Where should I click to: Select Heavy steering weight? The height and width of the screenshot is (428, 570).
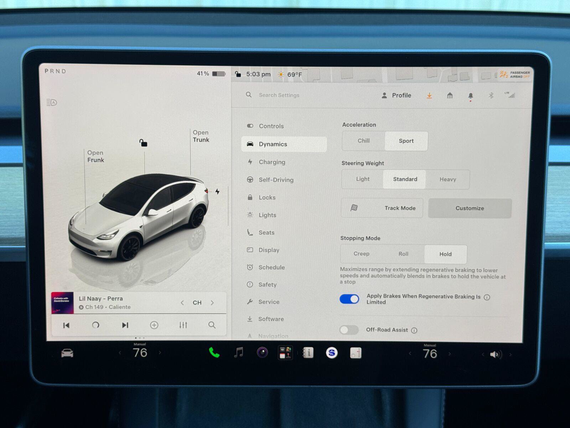[447, 179]
